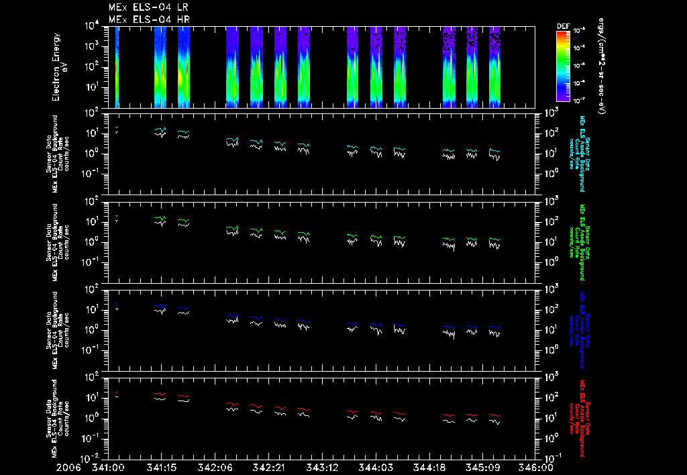687x475 pixels.
Task: Click the right-axis 10^-1 tick of red panel
Action: [x=552, y=459]
